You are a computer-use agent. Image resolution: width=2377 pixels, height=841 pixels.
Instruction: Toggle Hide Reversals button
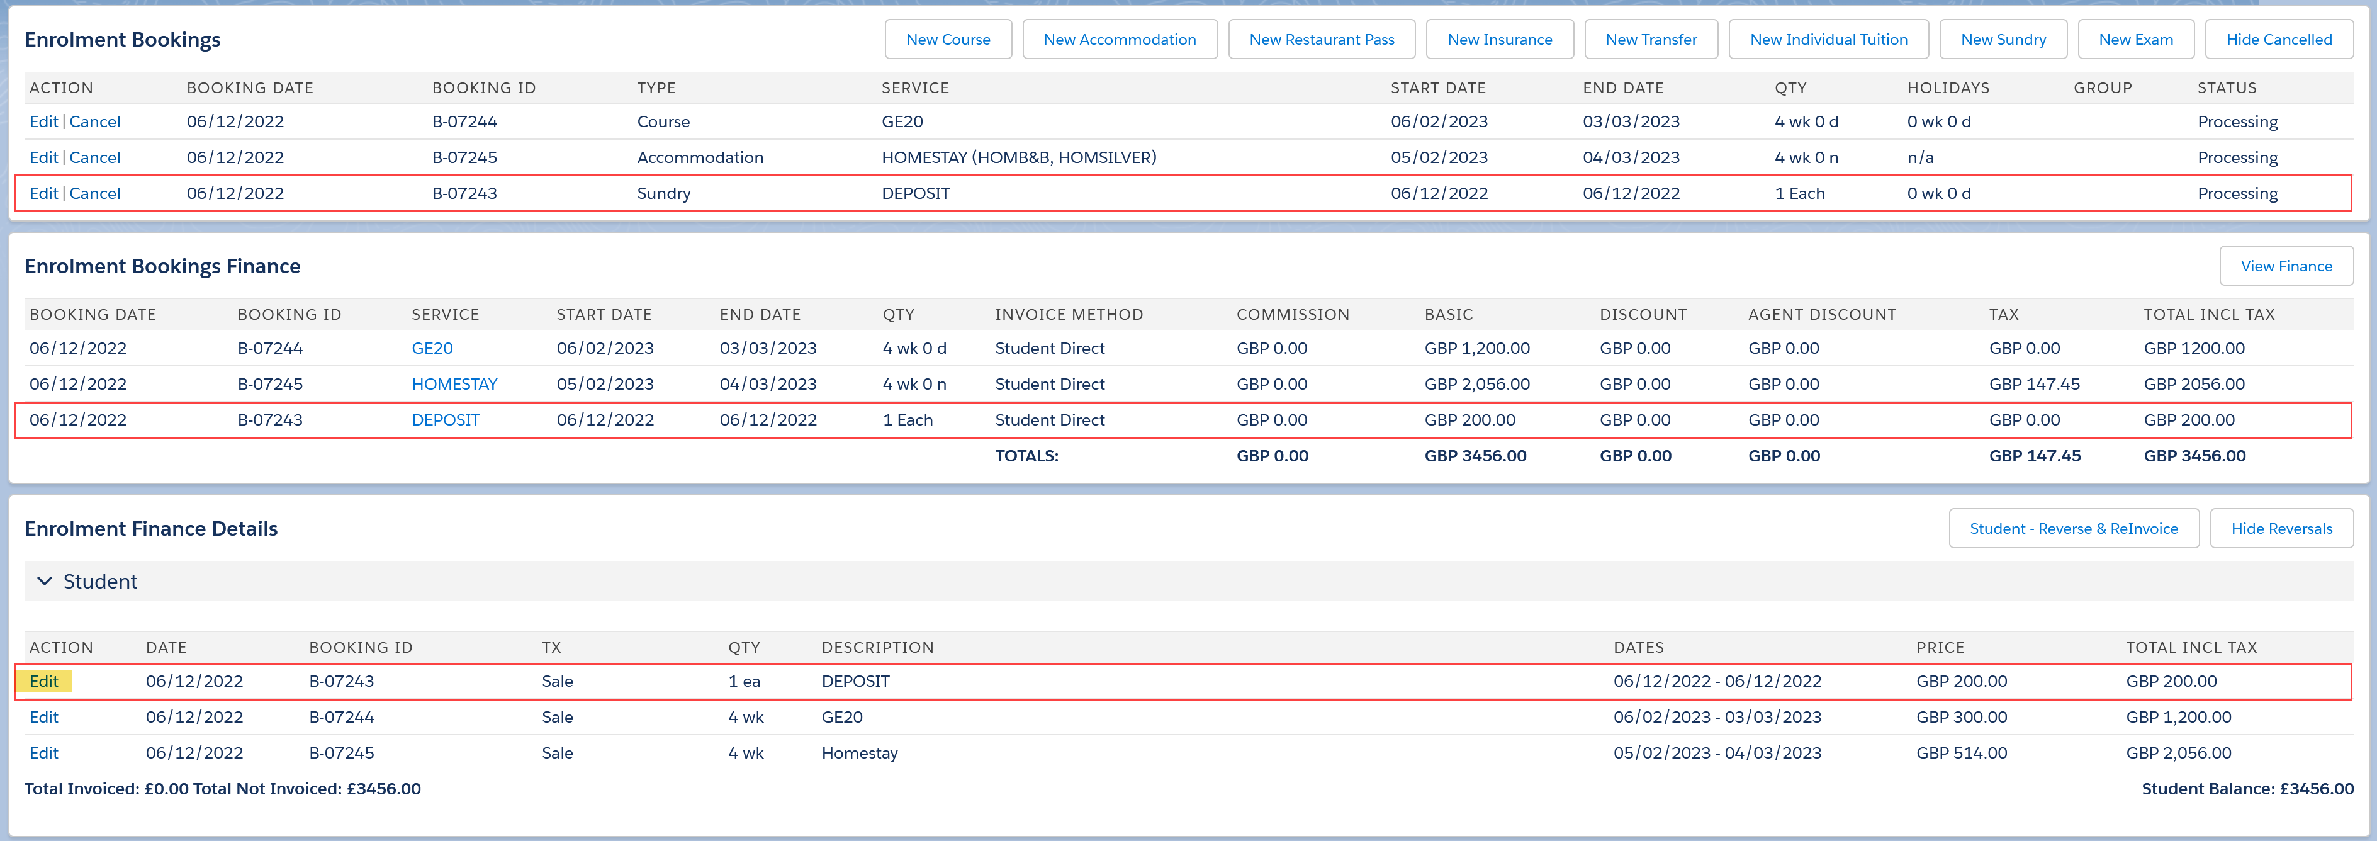(x=2281, y=529)
